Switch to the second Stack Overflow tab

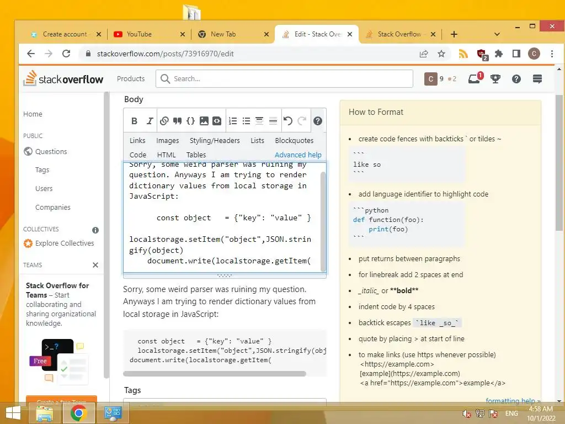(399, 34)
